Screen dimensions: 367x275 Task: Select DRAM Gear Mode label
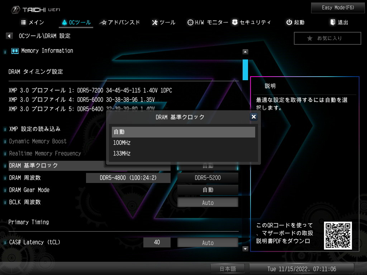(x=29, y=190)
